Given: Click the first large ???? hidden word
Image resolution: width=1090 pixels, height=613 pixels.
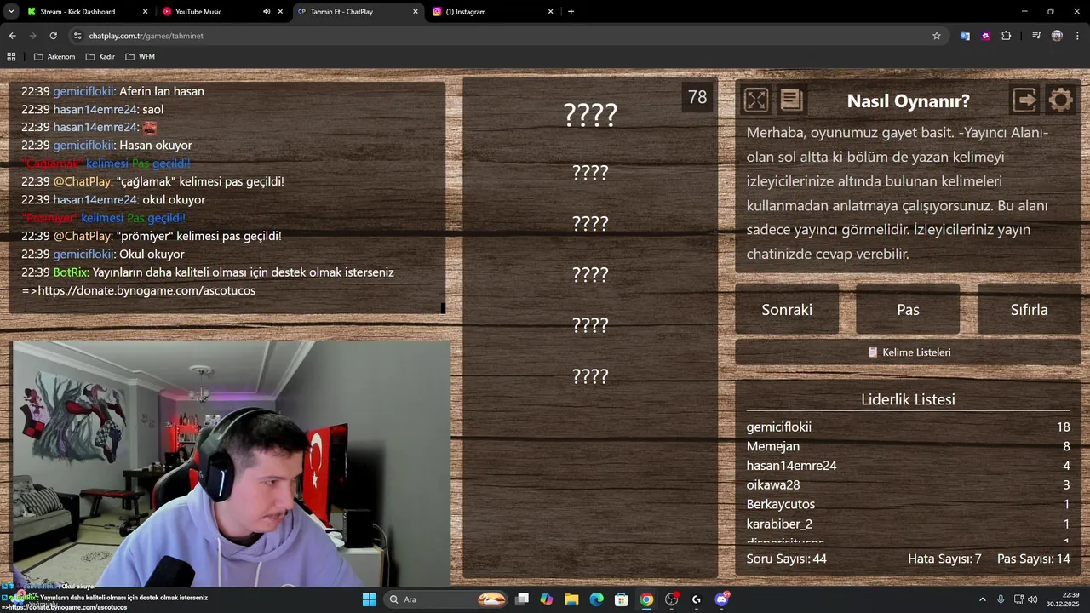Looking at the screenshot, I should point(590,115).
